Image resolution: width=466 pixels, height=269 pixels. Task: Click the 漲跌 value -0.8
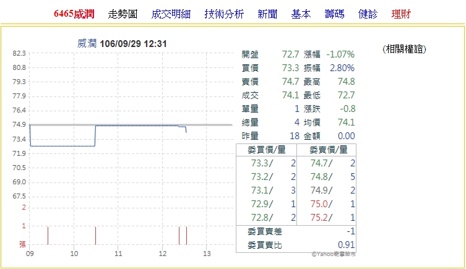(347, 109)
